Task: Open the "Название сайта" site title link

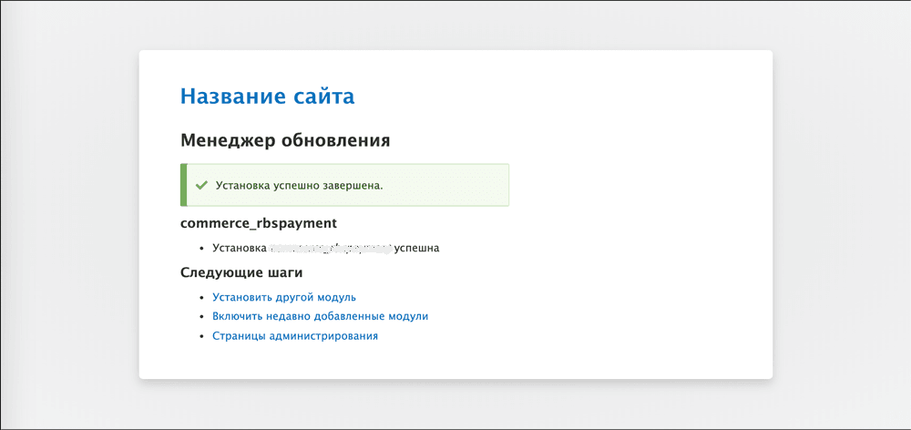Action: pos(267,96)
